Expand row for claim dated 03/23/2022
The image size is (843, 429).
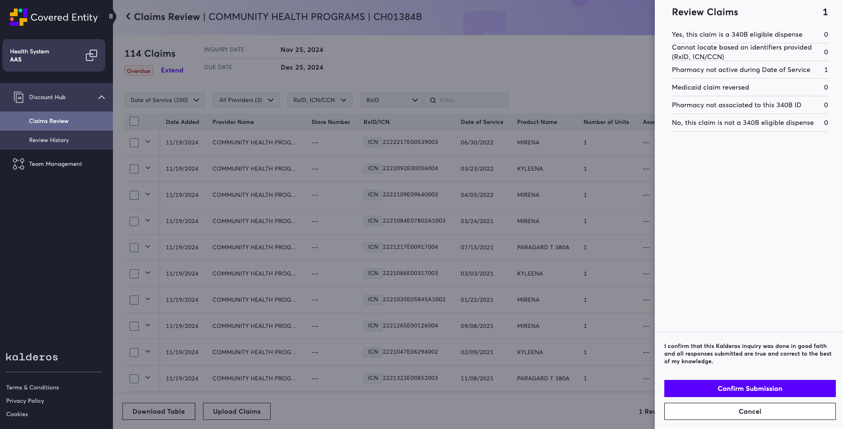point(148,168)
